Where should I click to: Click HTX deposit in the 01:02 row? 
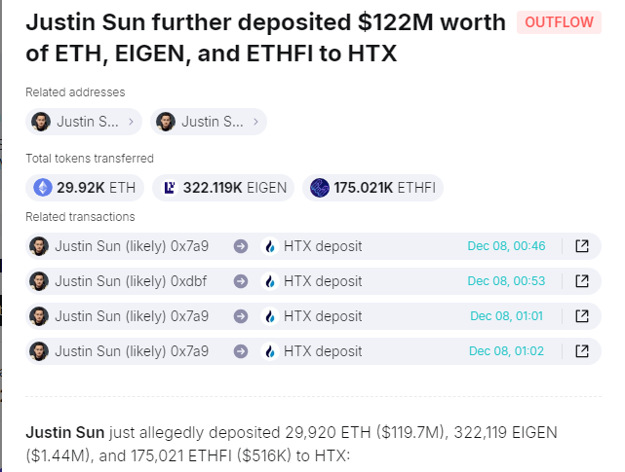323,351
